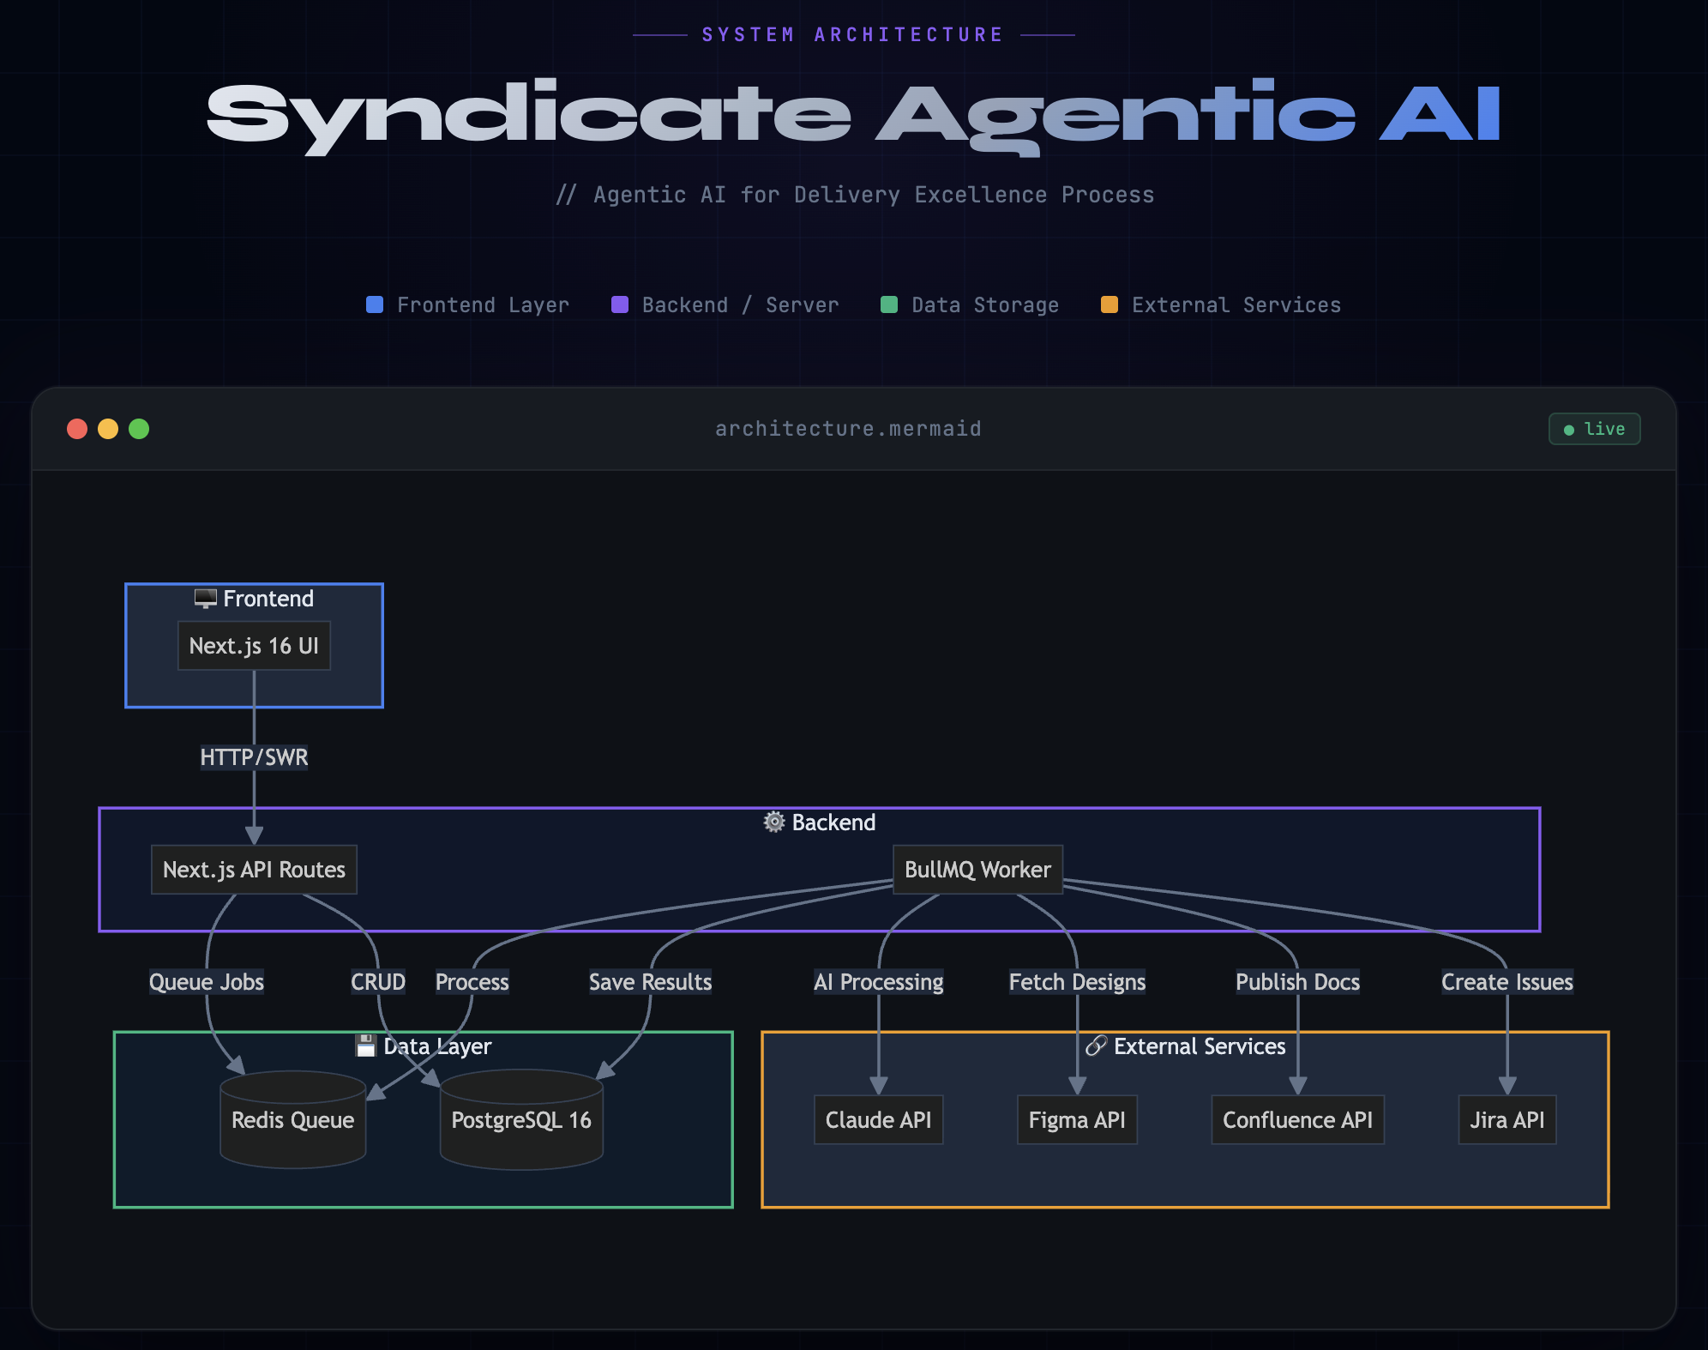Select the Next.js API Routes node
Image resolution: width=1708 pixels, height=1350 pixels.
[254, 870]
